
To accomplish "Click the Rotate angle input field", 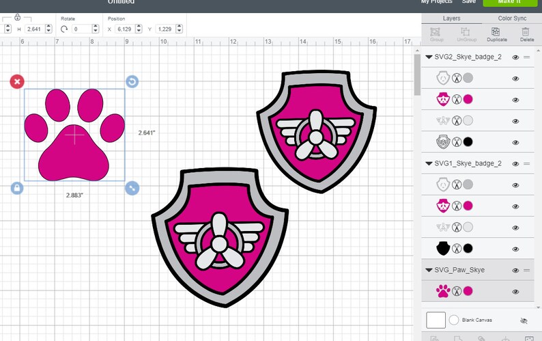I will click(82, 29).
